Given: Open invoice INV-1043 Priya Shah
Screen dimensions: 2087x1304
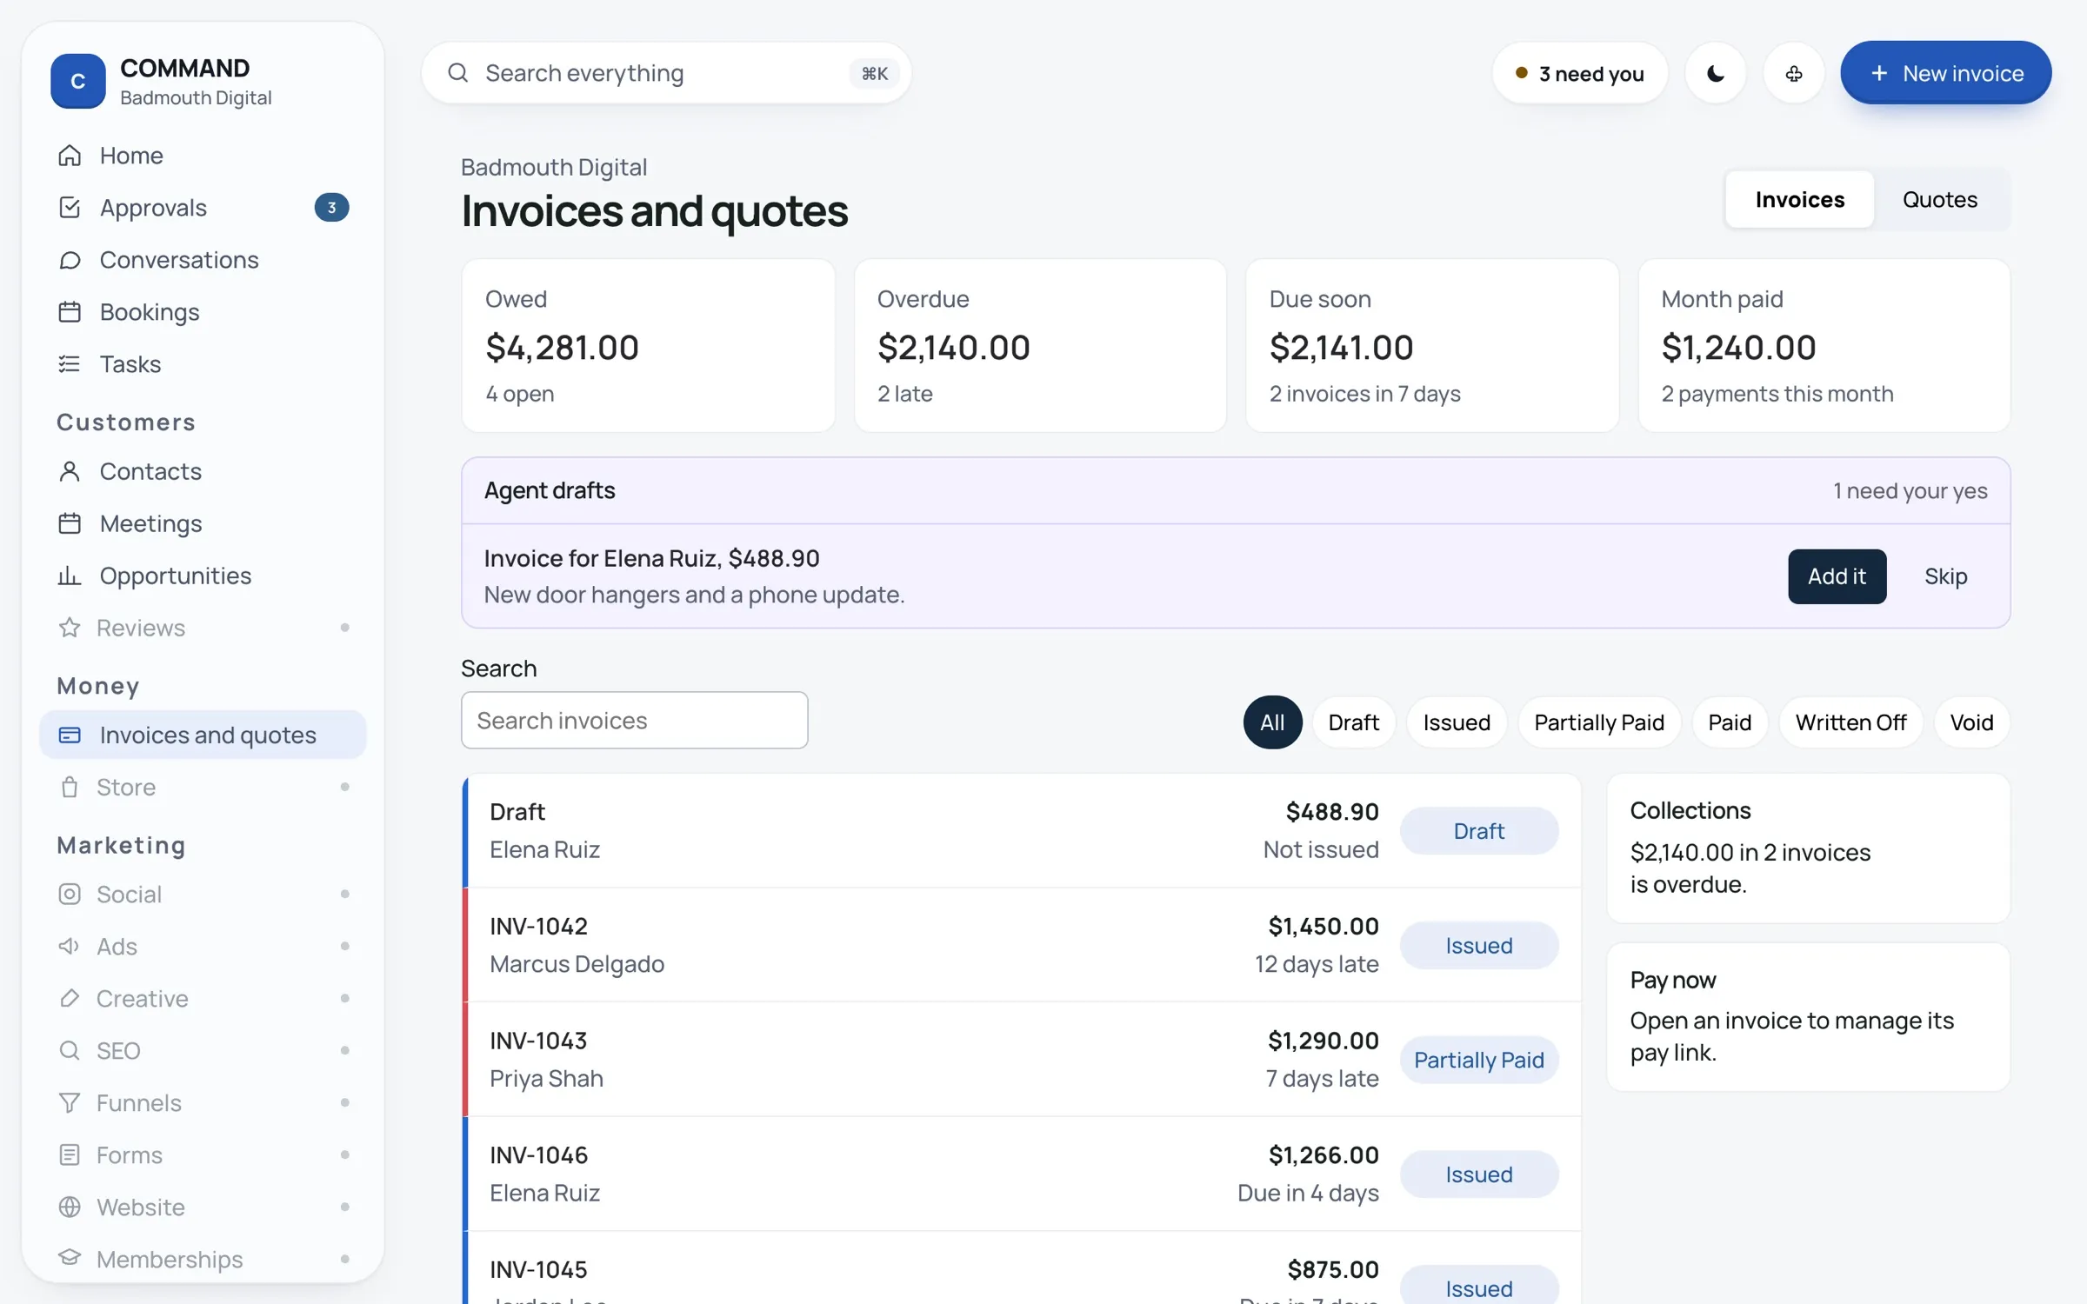Looking at the screenshot, I should click(x=1022, y=1059).
